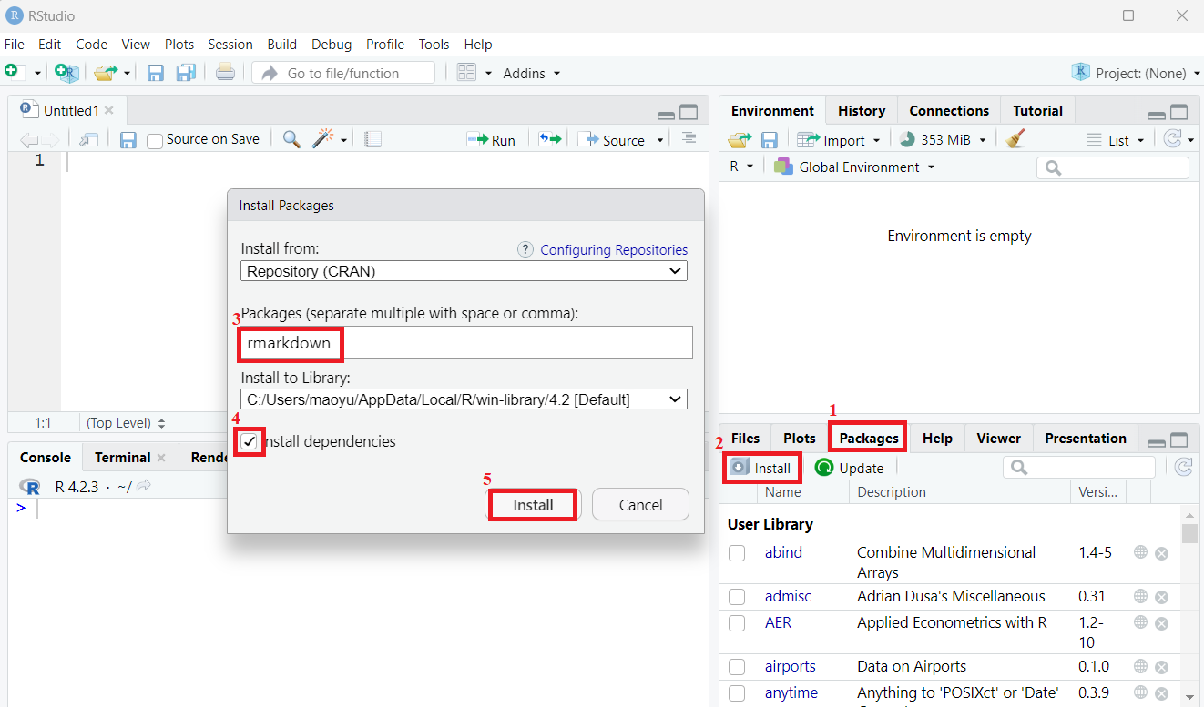Check the anytime package checkbox
Viewport: 1204px width, 707px height.
737,693
